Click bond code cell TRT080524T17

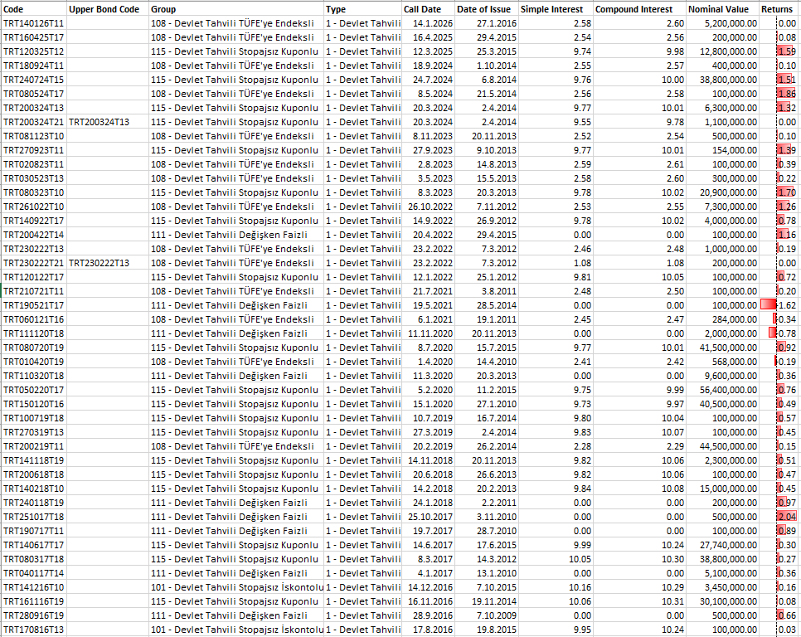click(x=34, y=94)
